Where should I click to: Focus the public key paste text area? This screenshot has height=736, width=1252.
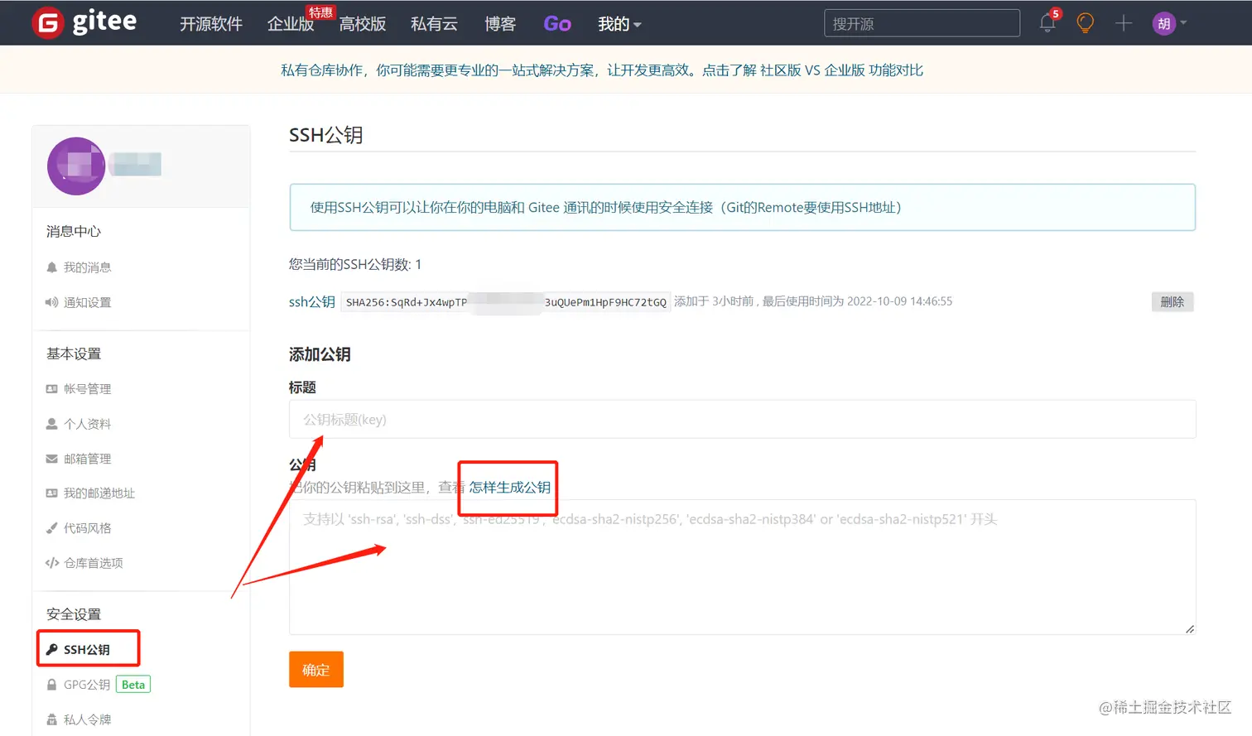742,567
